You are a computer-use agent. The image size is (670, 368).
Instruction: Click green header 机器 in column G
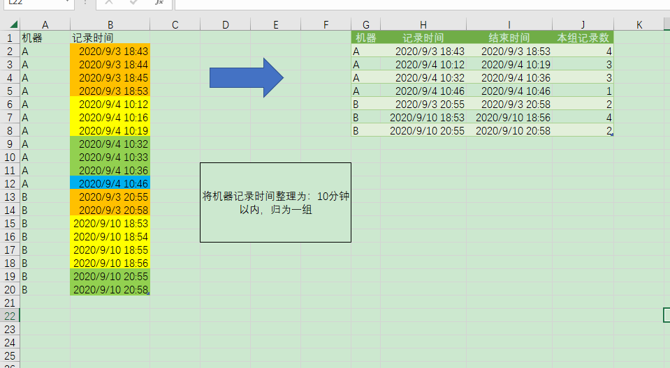(x=366, y=38)
